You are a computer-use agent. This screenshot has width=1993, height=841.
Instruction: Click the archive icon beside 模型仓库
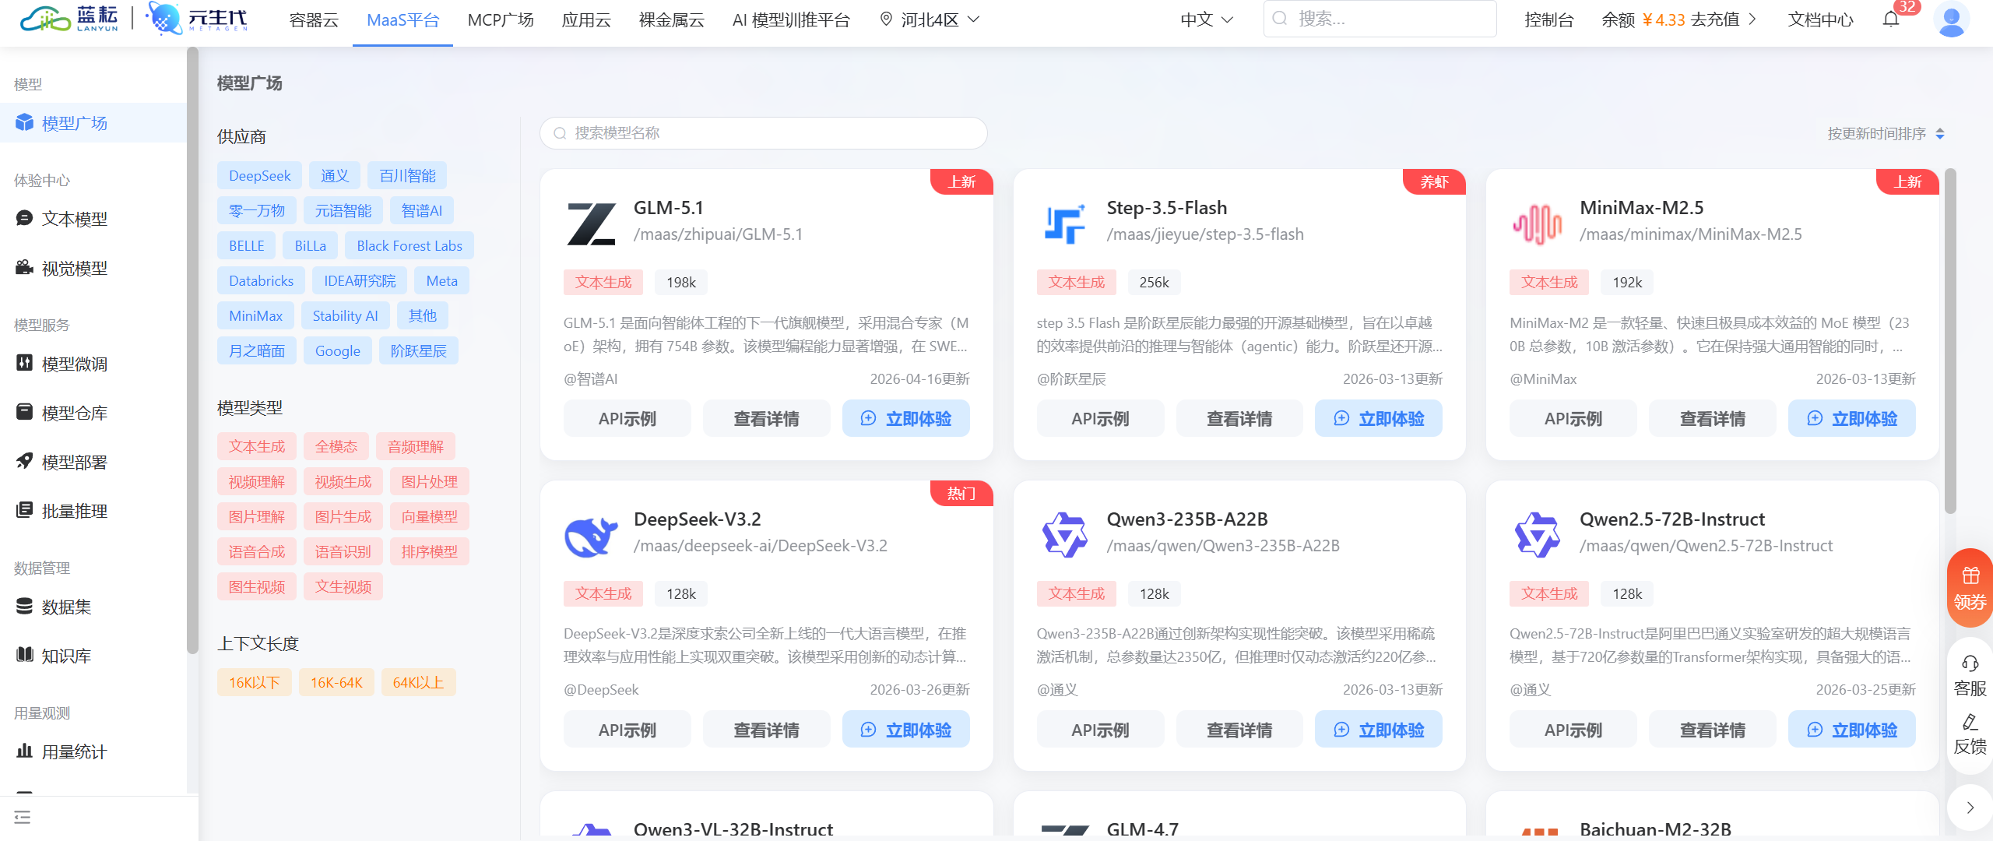click(25, 412)
